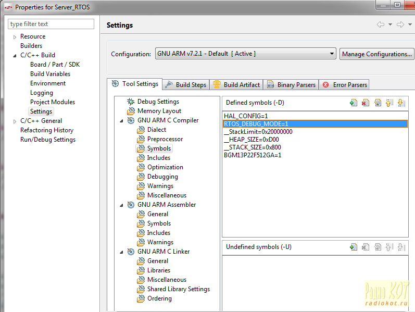Open Refactoring History page
This screenshot has height=312, width=415.
[47, 130]
